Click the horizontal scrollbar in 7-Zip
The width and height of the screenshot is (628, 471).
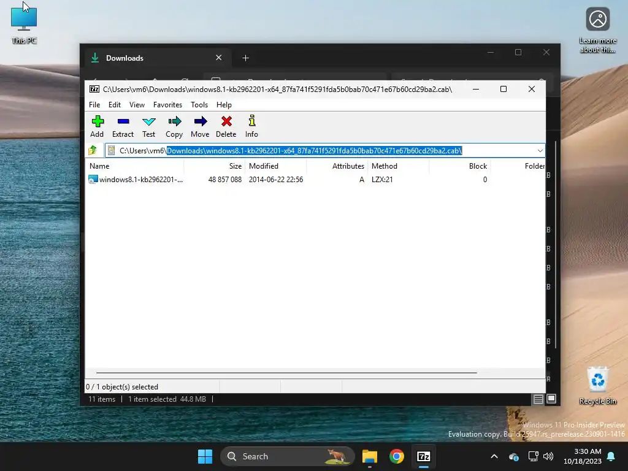click(287, 372)
